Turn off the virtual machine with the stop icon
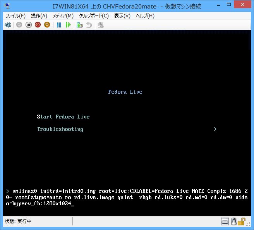254x230 pixels. [29, 25]
